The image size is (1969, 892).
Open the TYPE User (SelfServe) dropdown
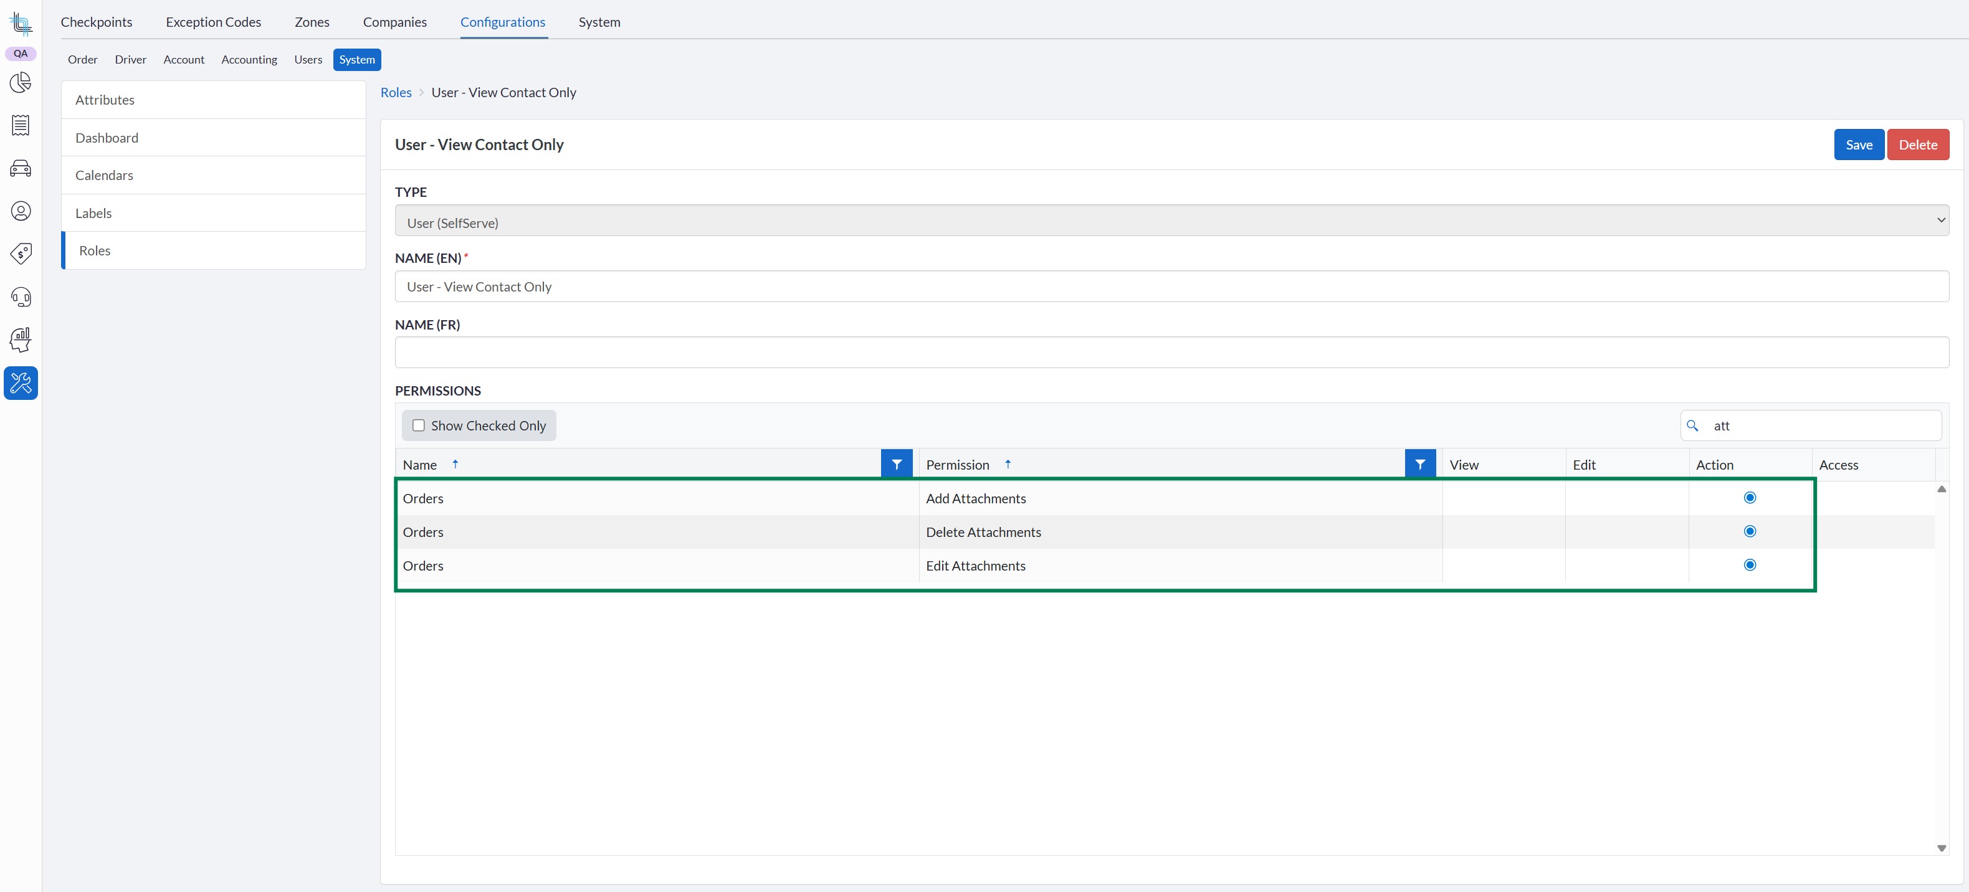(x=1171, y=222)
